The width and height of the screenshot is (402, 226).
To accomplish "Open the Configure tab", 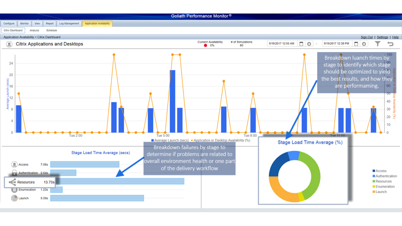I will (x=9, y=24).
